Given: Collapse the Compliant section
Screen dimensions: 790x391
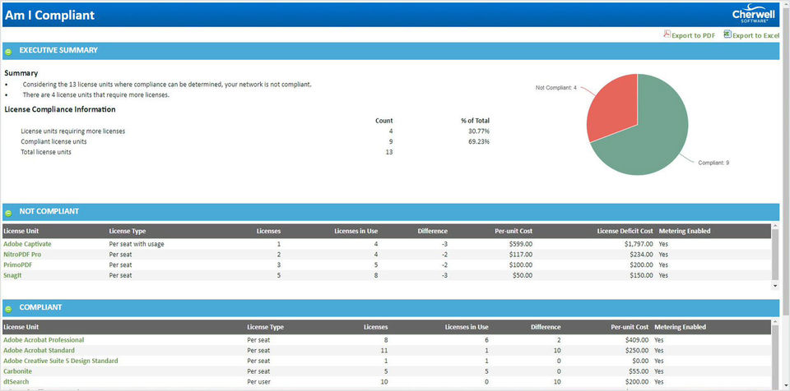Looking at the screenshot, I should click(8, 308).
